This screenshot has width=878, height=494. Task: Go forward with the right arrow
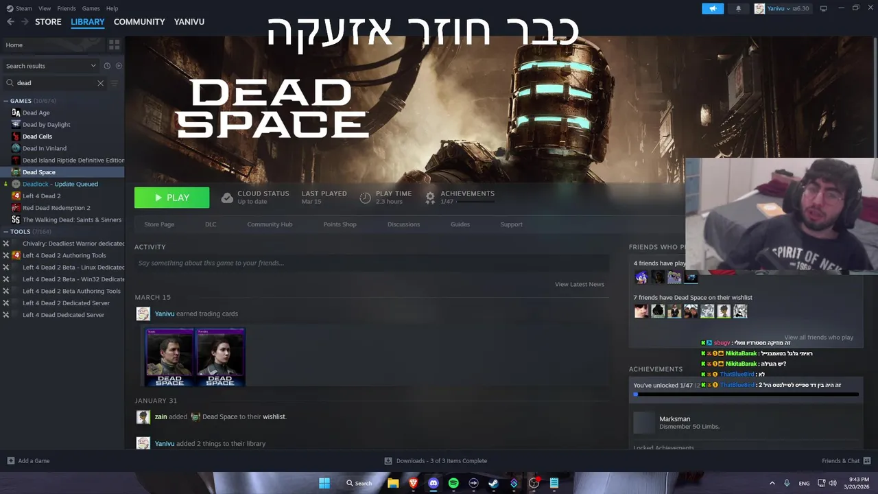(x=25, y=22)
